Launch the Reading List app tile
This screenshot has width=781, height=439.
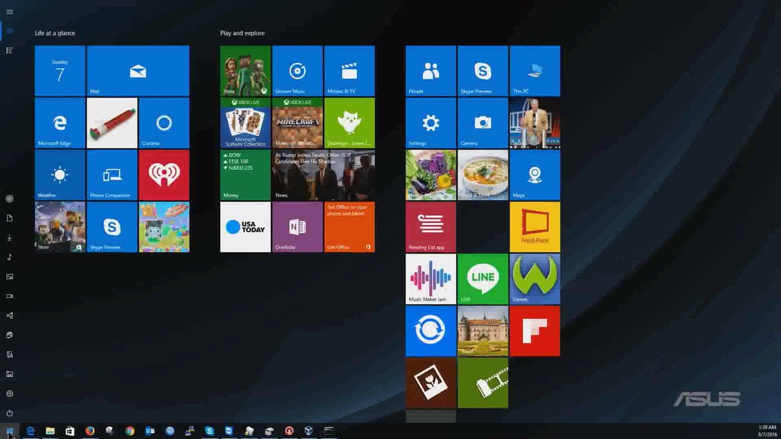pyautogui.click(x=431, y=227)
